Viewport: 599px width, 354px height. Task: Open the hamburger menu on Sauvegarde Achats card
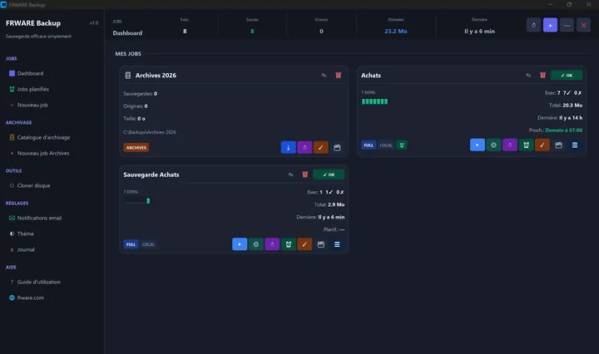coord(337,244)
